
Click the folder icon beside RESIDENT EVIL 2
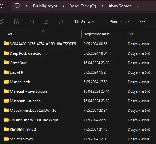(6, 129)
